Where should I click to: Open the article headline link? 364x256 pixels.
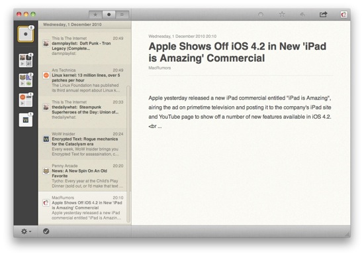point(237,52)
